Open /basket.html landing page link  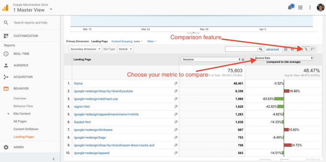point(82,122)
